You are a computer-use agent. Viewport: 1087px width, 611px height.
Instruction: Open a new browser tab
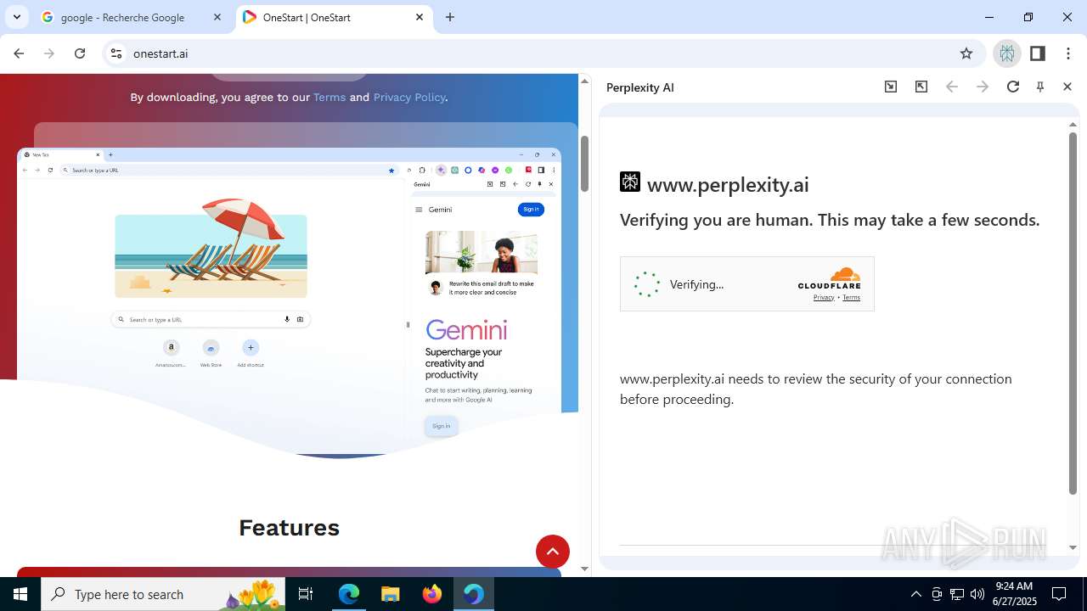(450, 17)
